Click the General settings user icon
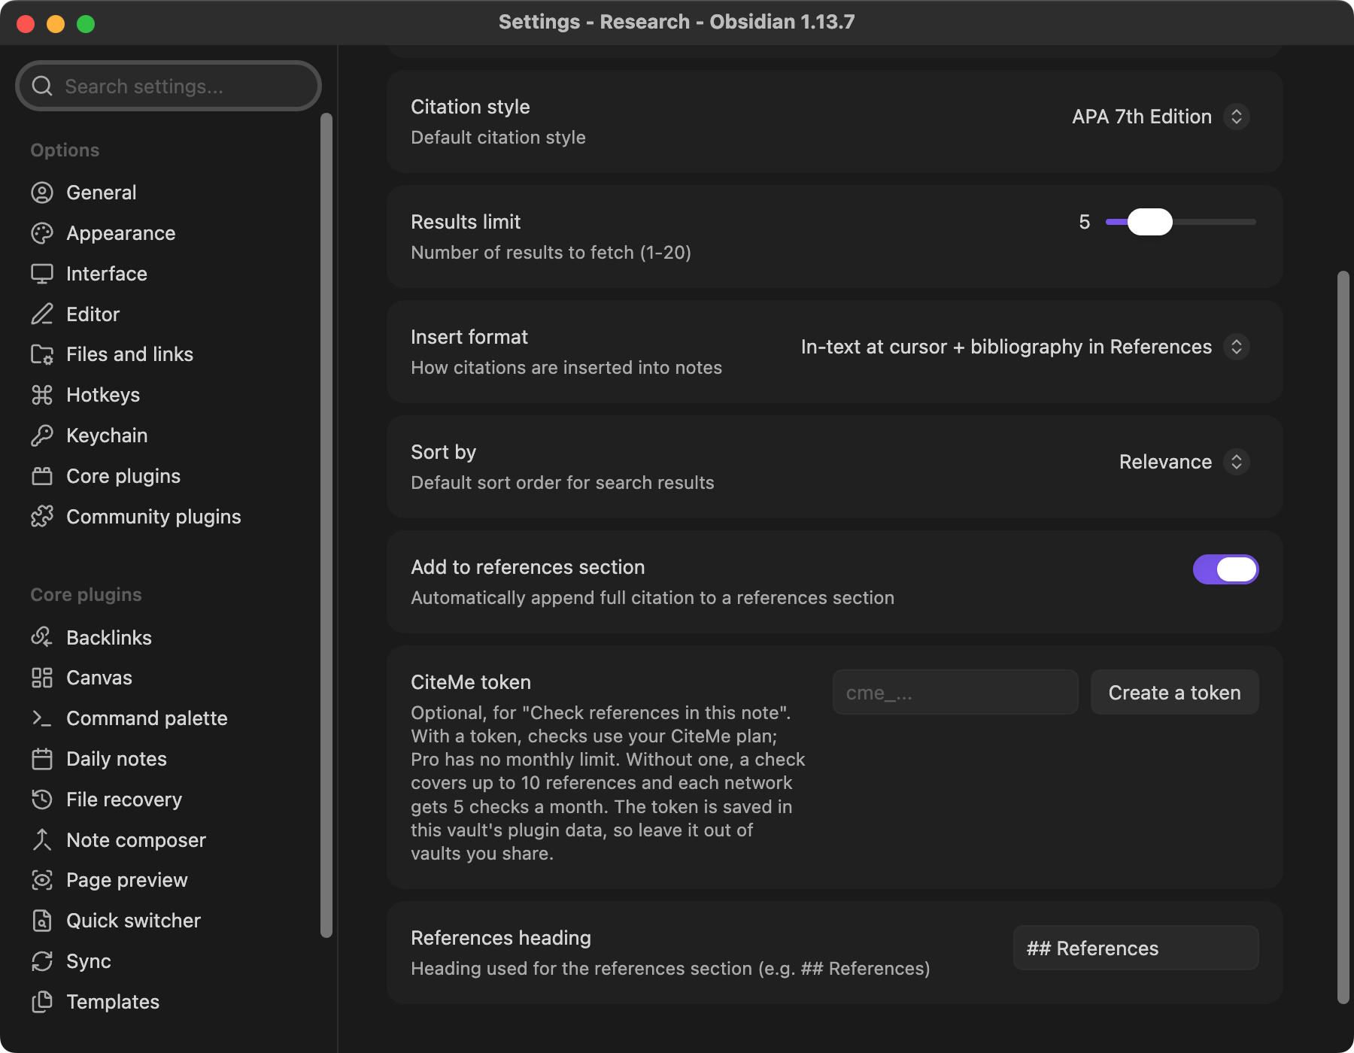 42,193
